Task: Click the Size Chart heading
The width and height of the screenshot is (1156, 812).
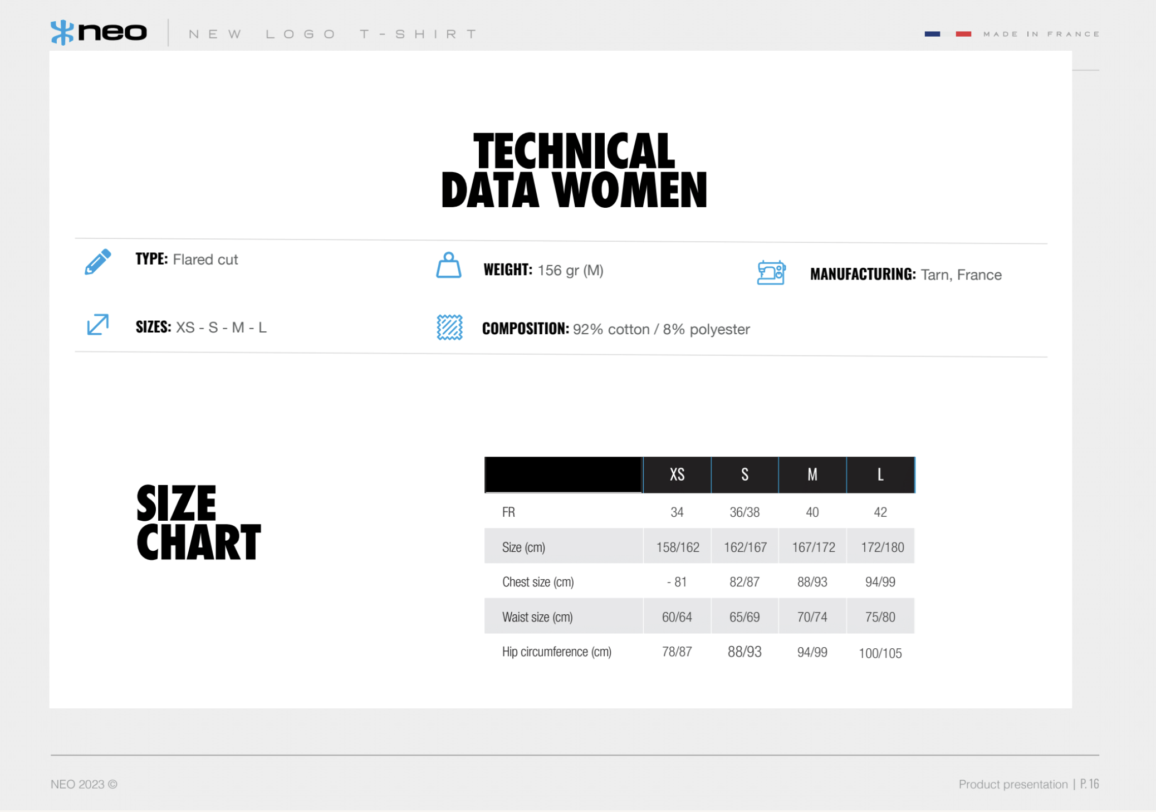Action: click(198, 522)
